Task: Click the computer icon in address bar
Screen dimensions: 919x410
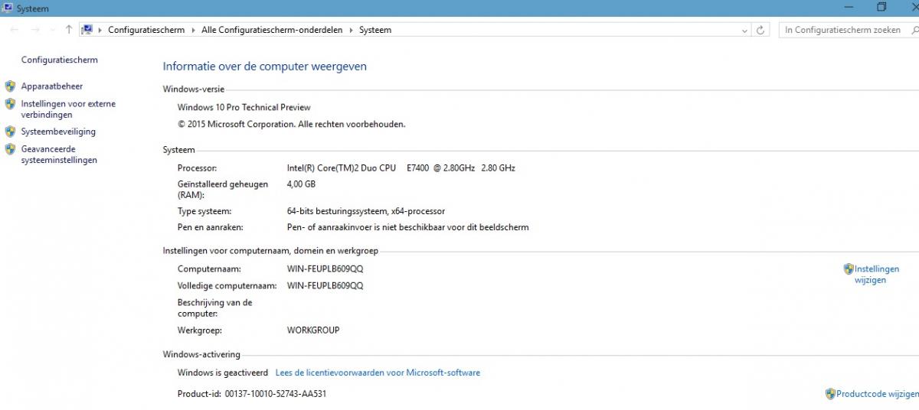Action: coord(87,30)
